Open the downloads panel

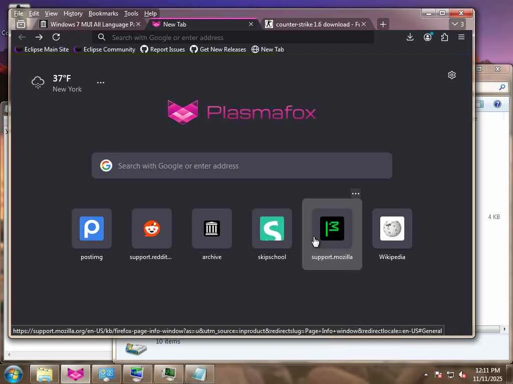(410, 37)
